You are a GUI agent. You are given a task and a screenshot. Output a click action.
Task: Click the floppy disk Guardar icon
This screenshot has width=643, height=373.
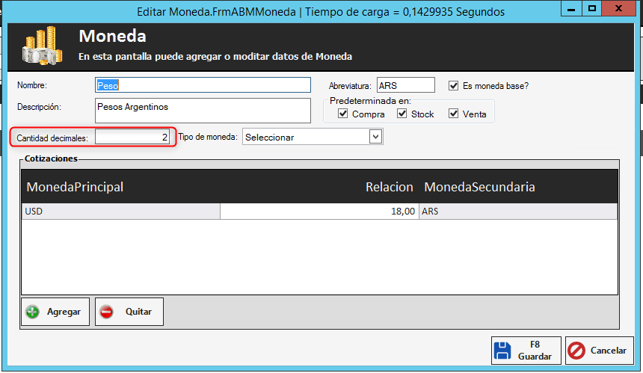(x=503, y=351)
